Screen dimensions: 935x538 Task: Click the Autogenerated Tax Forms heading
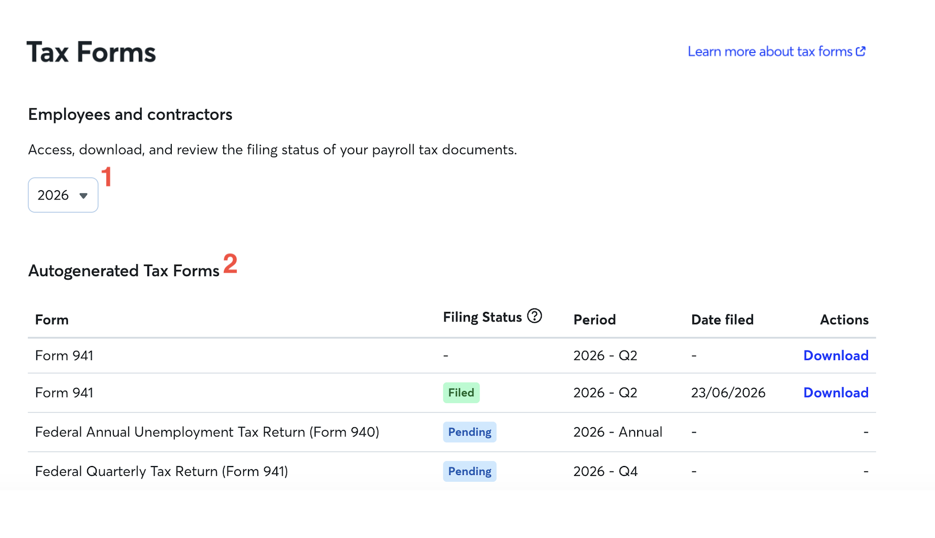click(x=123, y=271)
